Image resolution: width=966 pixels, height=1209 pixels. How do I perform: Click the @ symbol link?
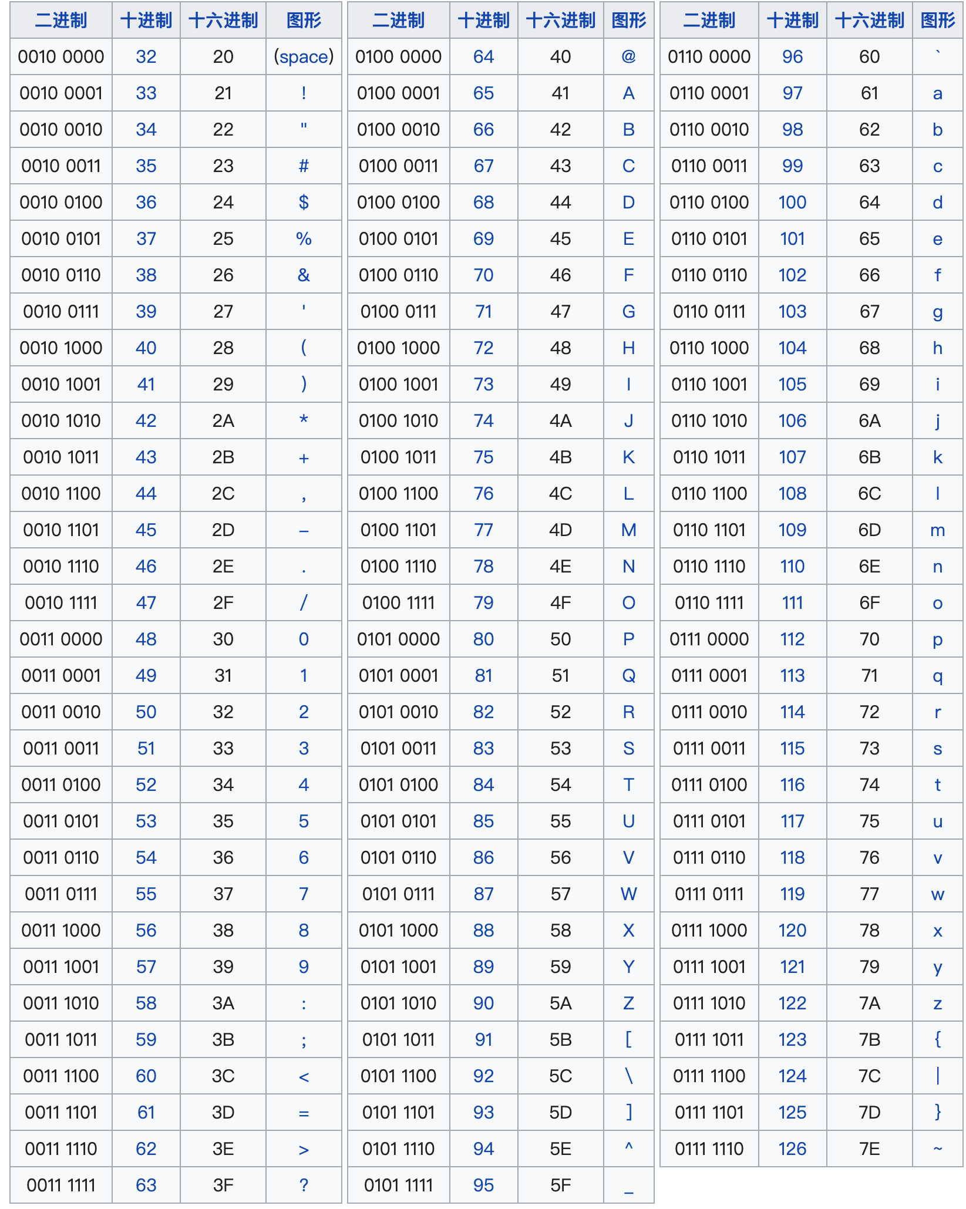pos(628,57)
